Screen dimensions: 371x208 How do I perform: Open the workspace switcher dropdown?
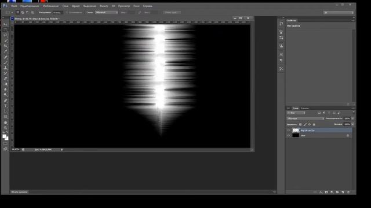tap(339, 13)
